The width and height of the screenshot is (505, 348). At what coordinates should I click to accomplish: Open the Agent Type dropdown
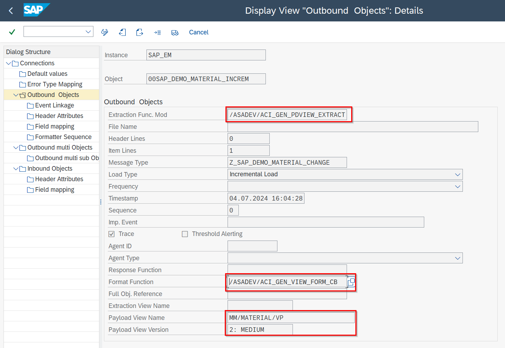[457, 258]
